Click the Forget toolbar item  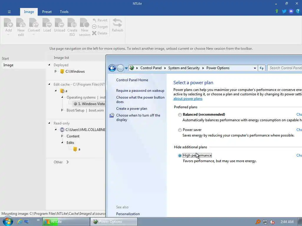(x=100, y=27)
